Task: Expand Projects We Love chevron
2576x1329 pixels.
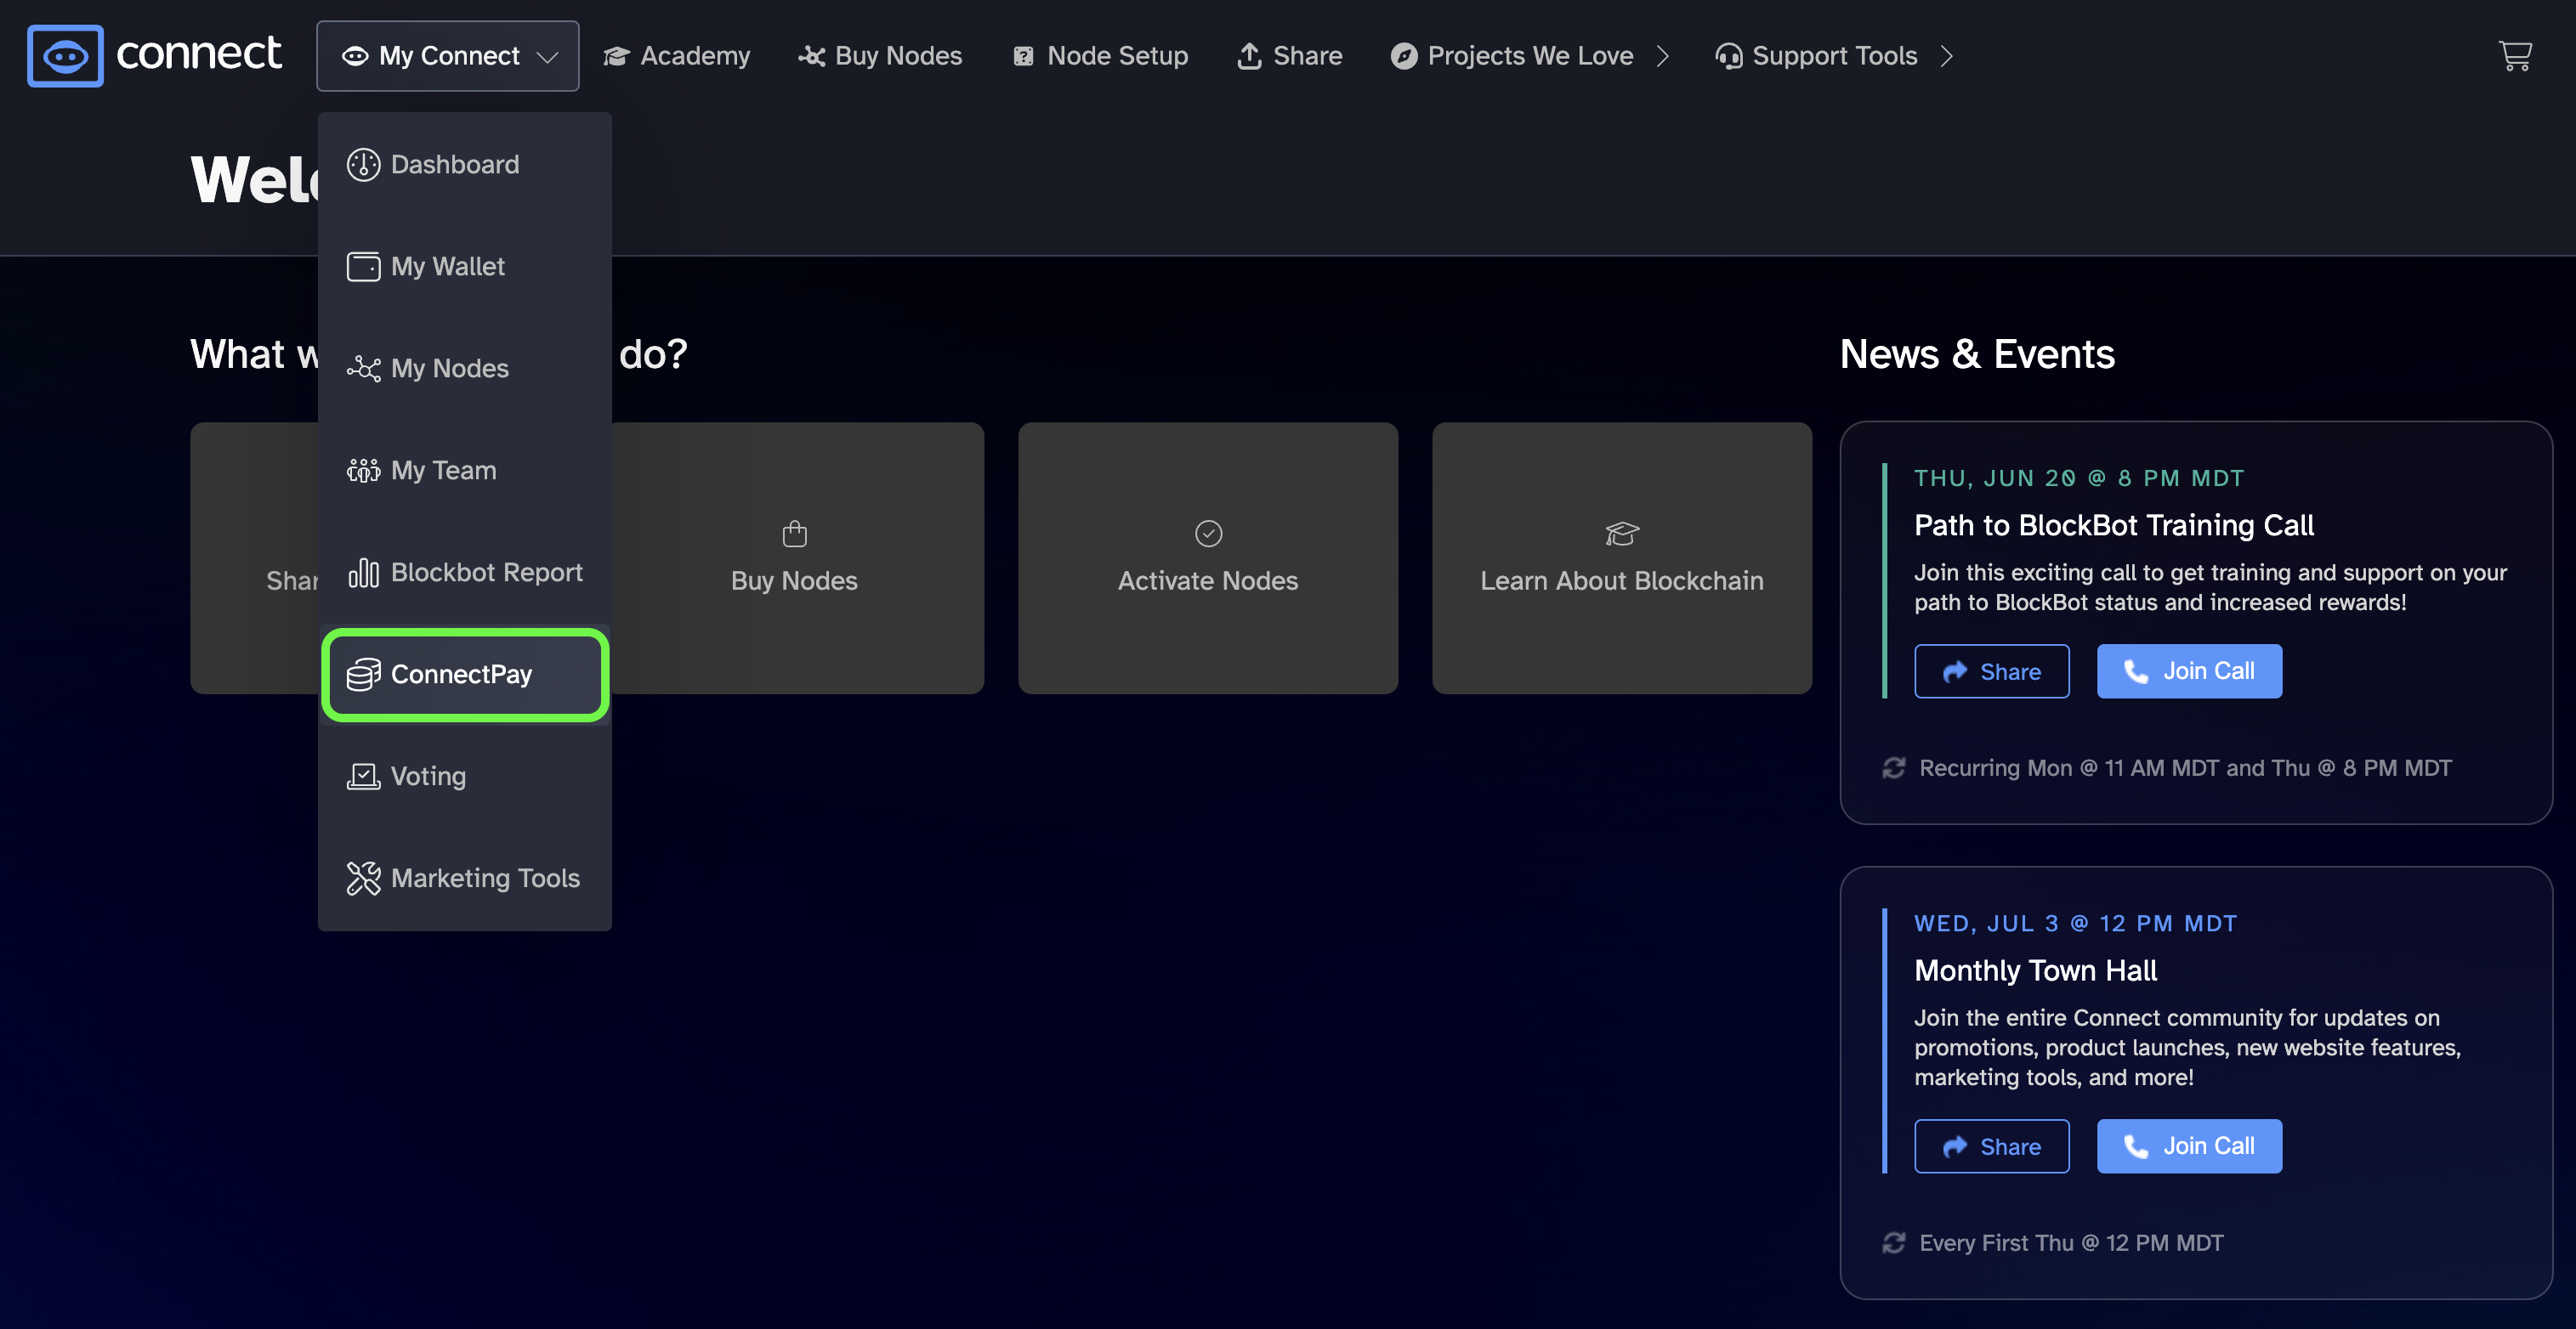Action: coord(1662,56)
